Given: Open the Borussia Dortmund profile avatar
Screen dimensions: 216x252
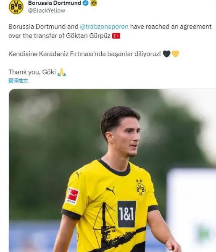Looking at the screenshot, I should [16, 7].
